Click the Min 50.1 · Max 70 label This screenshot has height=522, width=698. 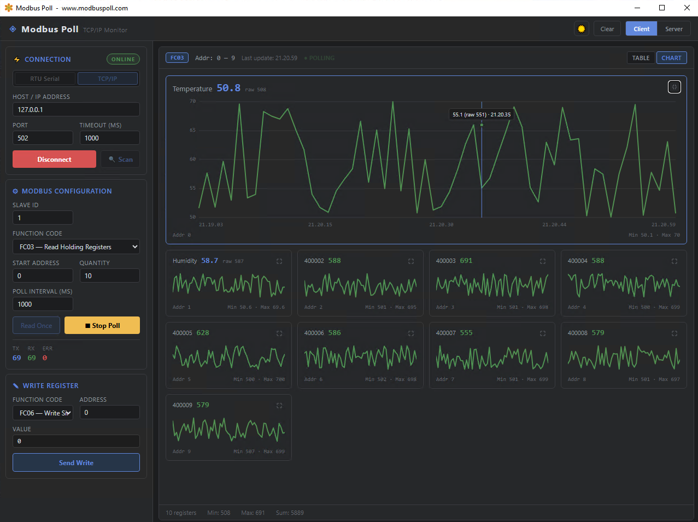tap(654, 235)
